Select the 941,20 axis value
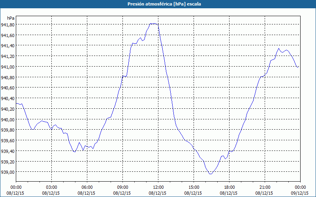 click(8, 56)
